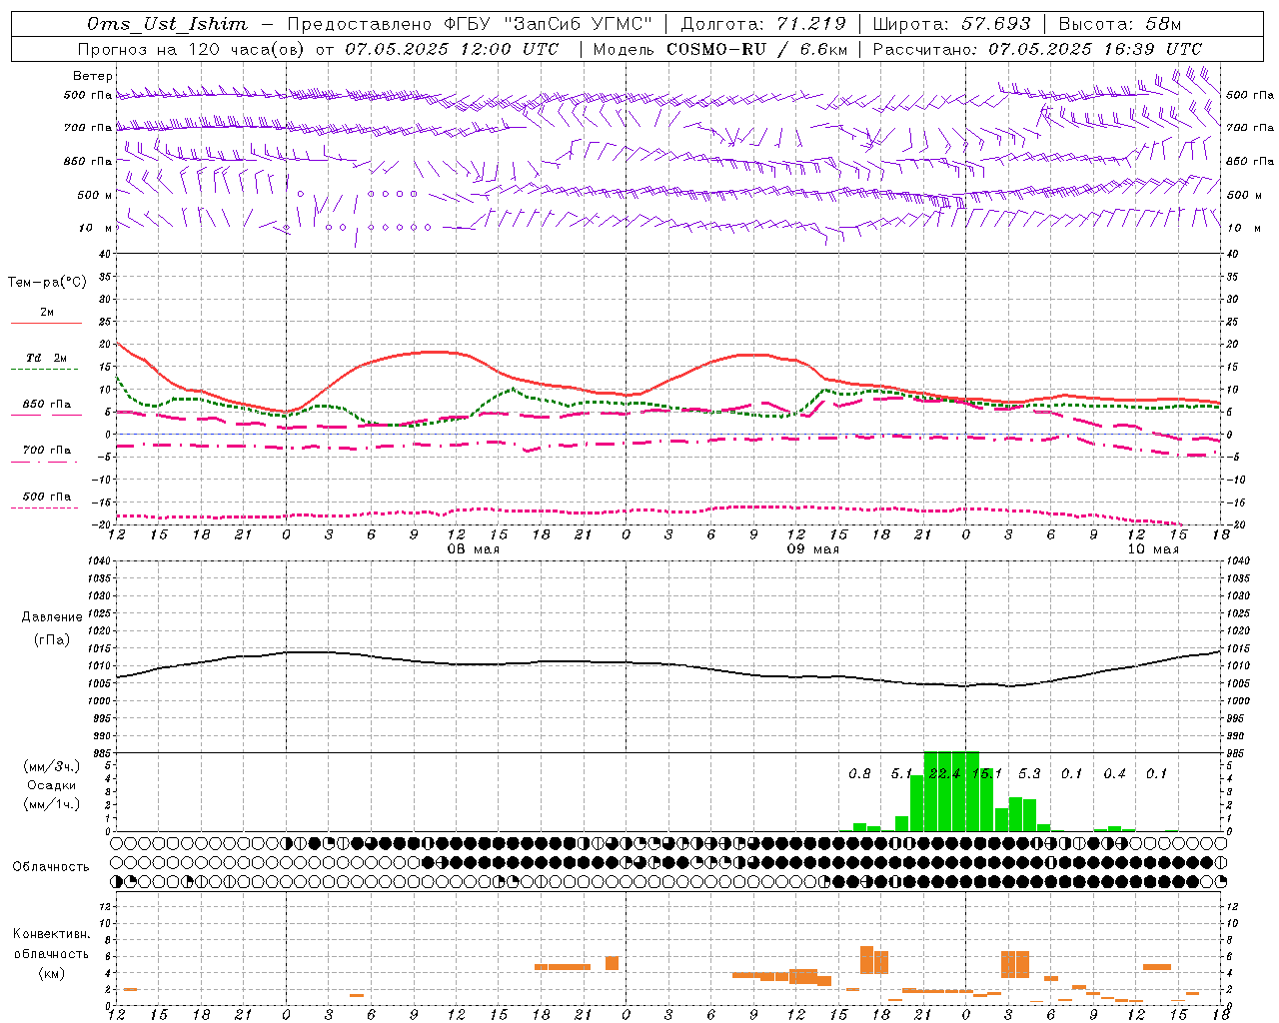Screen dimensions: 1279x1023
Task: Click the dotted line sample under 500 гПа legend
Action: coord(45,509)
